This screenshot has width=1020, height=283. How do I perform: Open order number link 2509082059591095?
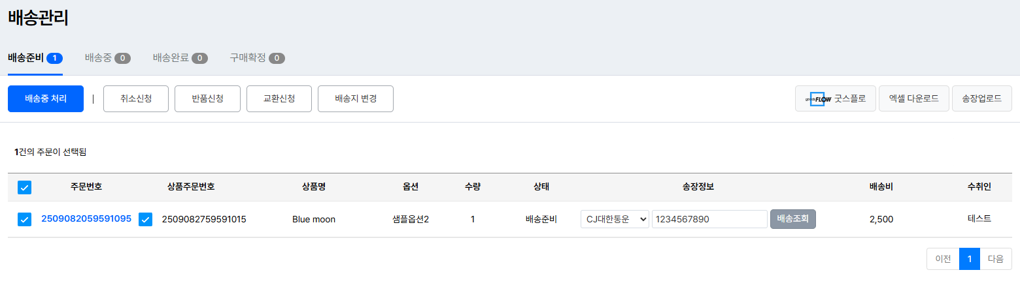tap(86, 219)
